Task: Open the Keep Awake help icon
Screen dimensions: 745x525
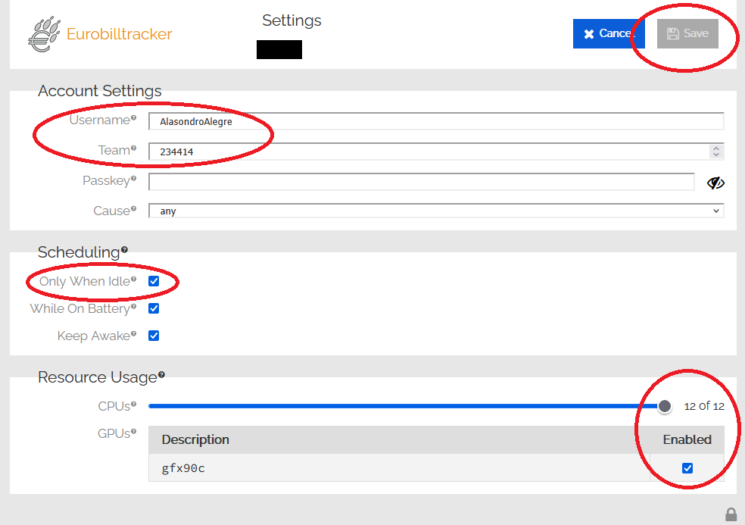Action: pos(133,334)
